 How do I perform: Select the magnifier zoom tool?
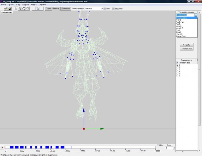point(20,8)
